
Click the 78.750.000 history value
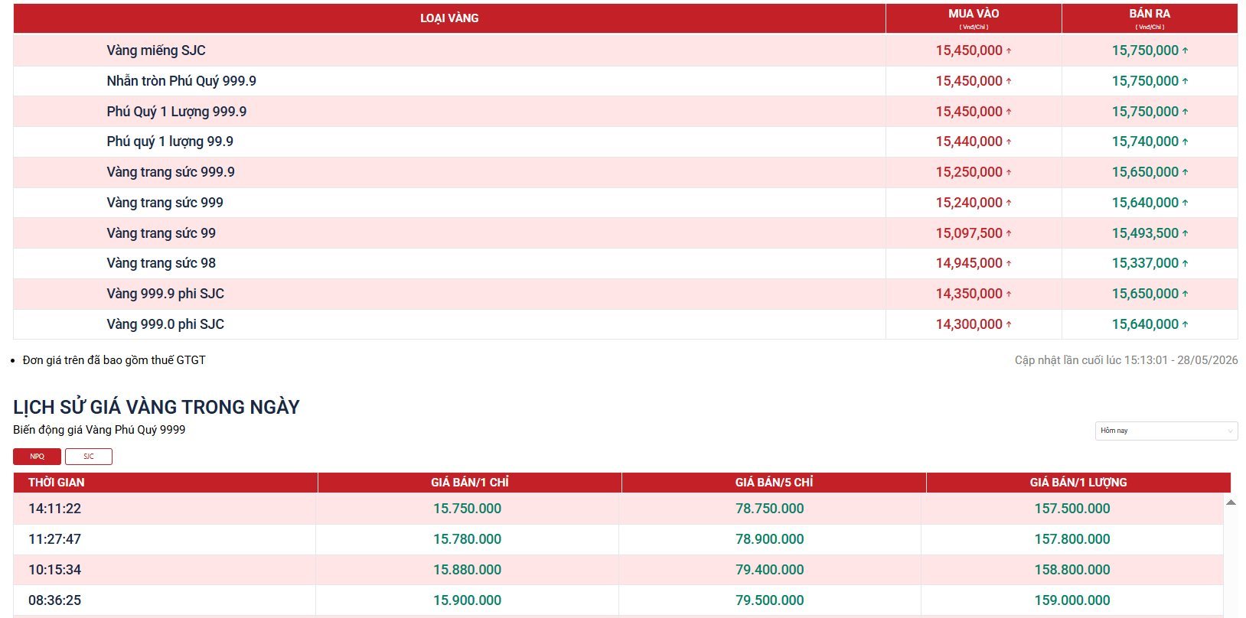[770, 509]
